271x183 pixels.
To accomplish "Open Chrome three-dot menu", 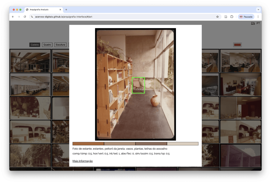I will point(258,17).
